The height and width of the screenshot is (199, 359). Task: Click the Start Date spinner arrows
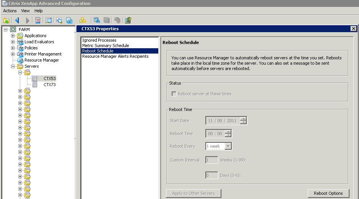(243, 121)
